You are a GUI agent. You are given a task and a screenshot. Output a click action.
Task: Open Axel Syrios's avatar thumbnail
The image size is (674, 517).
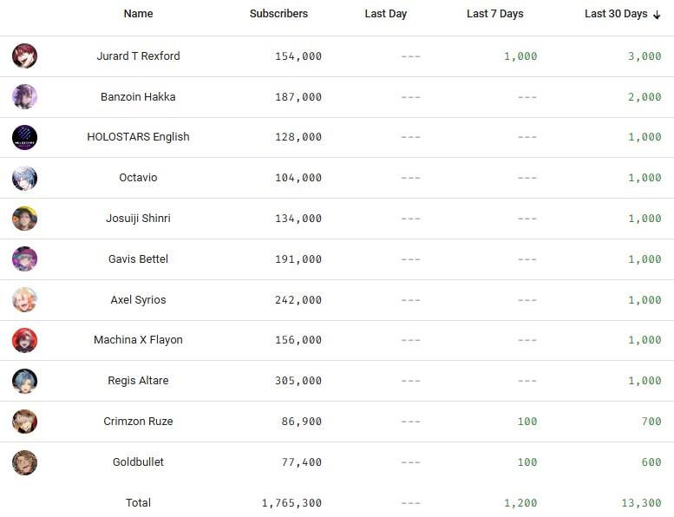[24, 300]
